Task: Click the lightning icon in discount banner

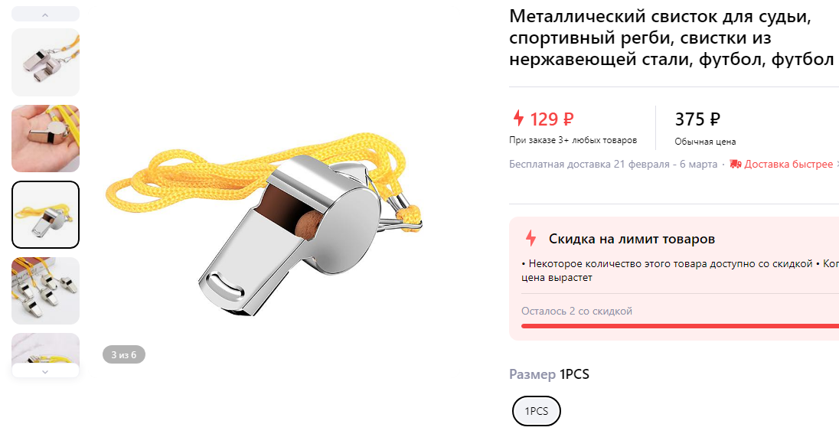Action: [x=530, y=239]
